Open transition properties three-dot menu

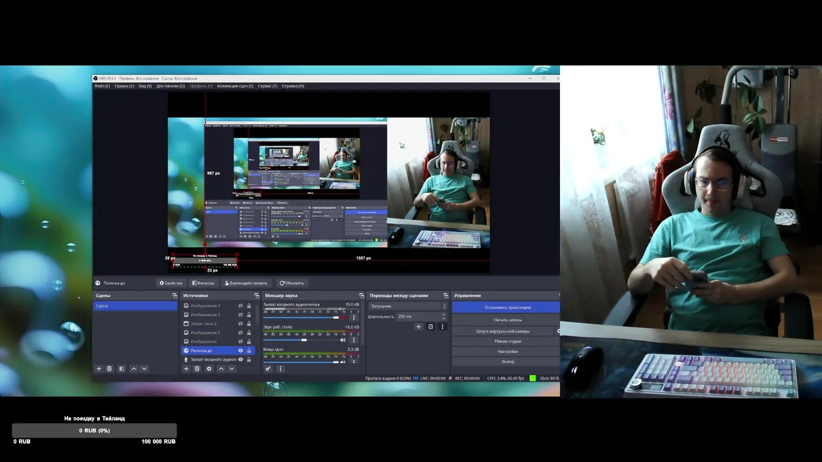click(442, 327)
